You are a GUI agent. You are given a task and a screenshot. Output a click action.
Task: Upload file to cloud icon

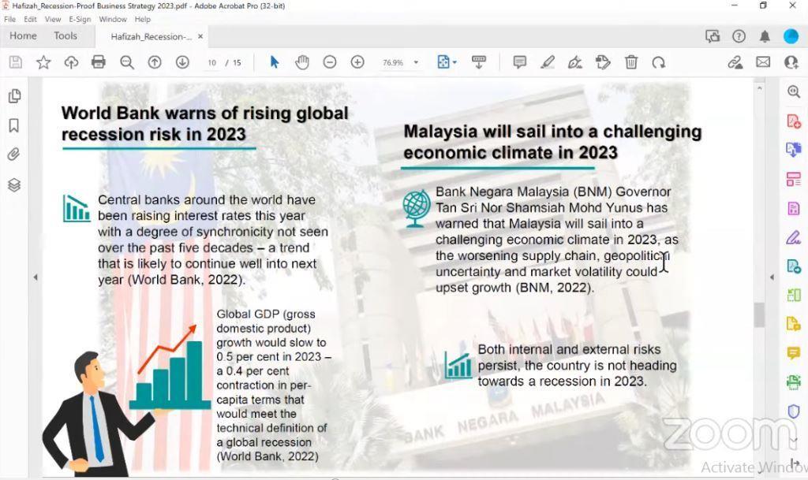[x=71, y=62]
